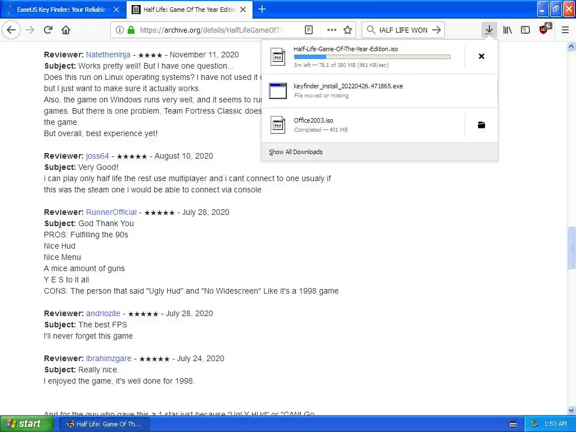Image resolution: width=576 pixels, height=432 pixels.
Task: Close the EaseUS Key Finder tab
Action: coord(116,10)
